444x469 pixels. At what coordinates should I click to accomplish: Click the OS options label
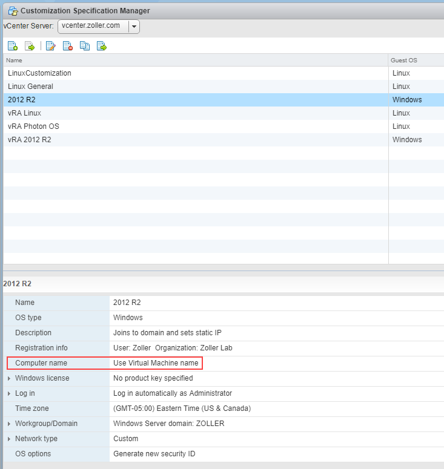[x=33, y=454]
